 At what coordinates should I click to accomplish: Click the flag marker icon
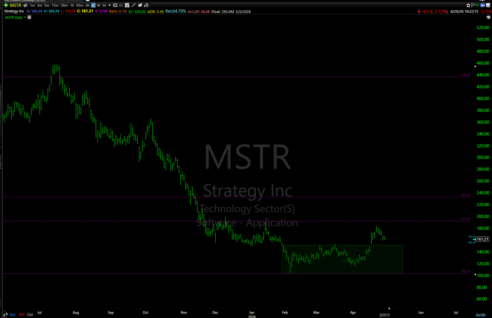tap(473, 5)
